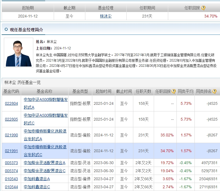This screenshot has height=191, width=220.
Task: Open fund code 022804
Action: pos(11,103)
